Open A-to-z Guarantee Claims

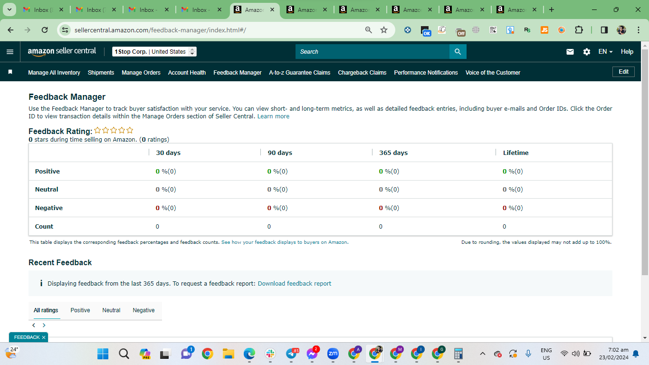tap(300, 73)
